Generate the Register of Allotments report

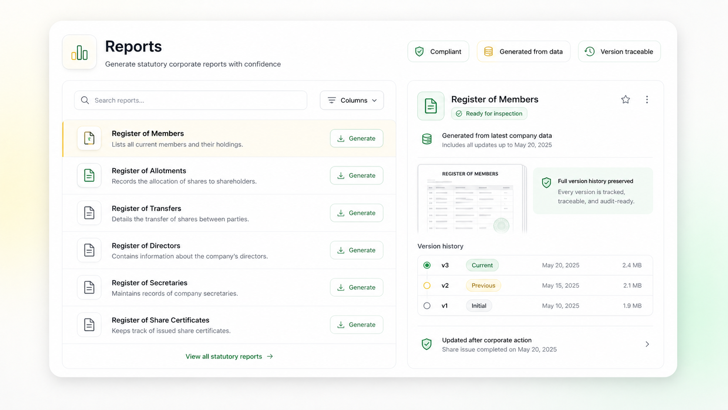[356, 175]
